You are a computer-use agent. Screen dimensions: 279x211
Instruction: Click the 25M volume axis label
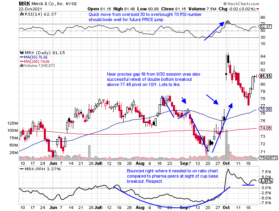pos(14,152)
